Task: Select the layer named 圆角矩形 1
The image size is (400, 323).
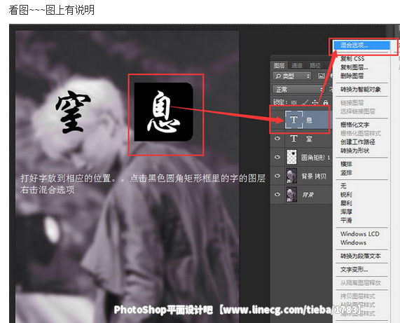Action: [x=315, y=158]
